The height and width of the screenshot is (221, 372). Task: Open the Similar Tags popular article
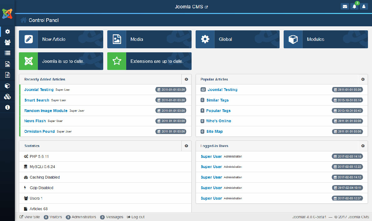coord(217,100)
